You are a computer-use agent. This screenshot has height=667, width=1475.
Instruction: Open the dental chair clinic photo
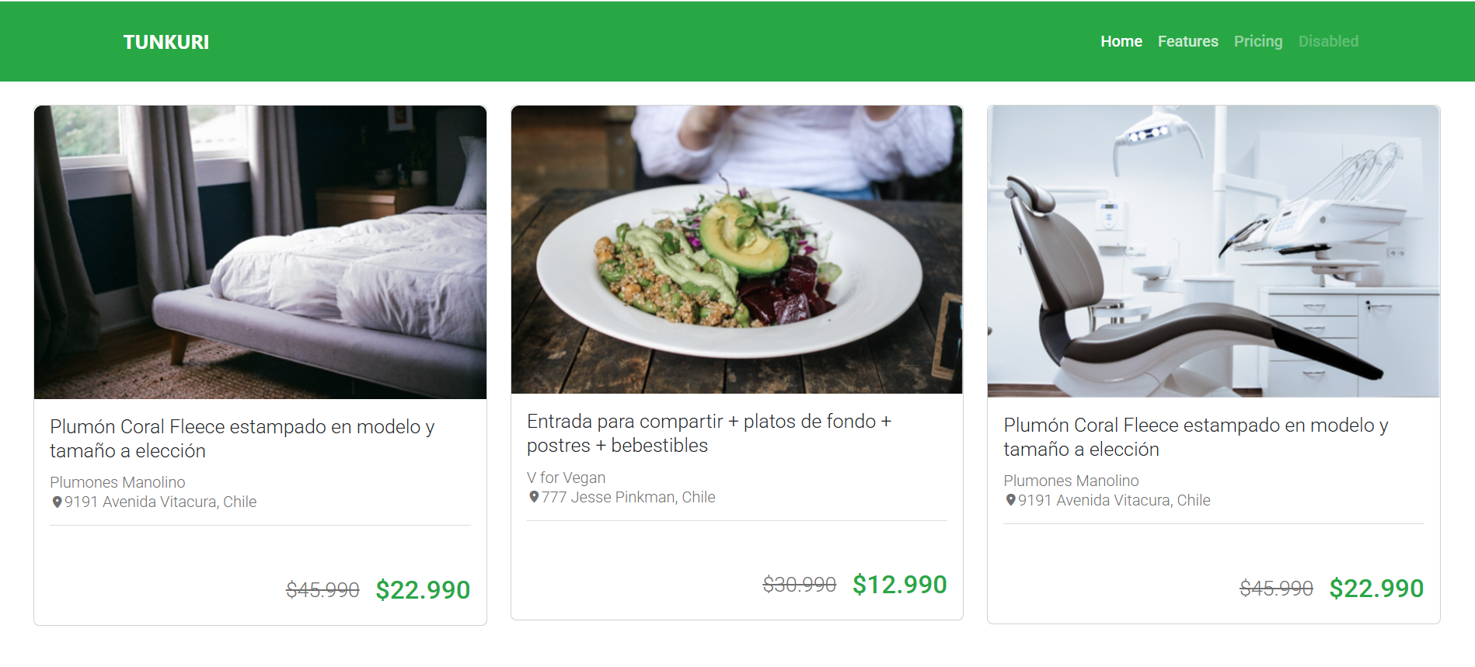[1213, 252]
